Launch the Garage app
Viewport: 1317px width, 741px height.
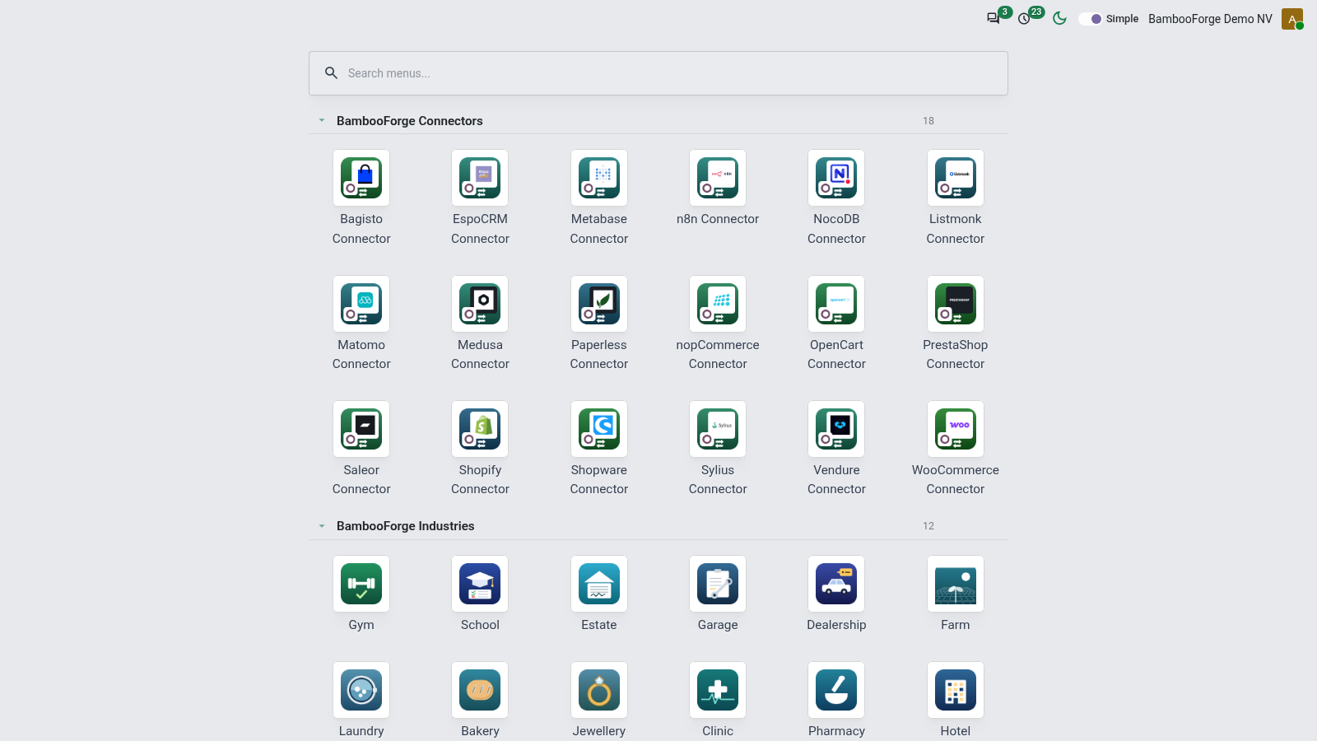point(718,584)
